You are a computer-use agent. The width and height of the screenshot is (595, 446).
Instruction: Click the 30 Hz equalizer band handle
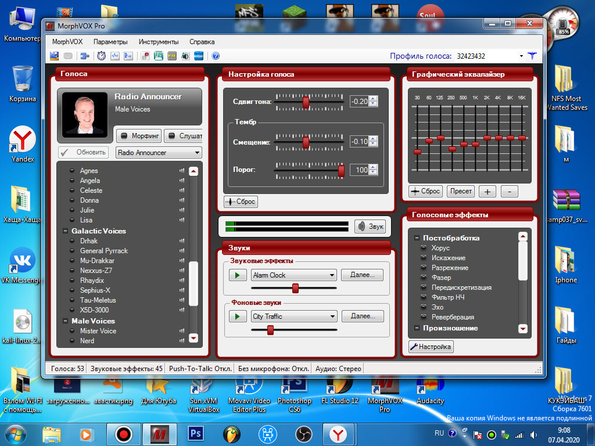(x=417, y=152)
